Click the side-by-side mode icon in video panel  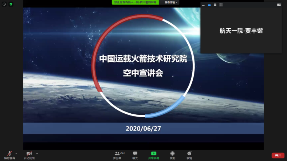tap(279, 5)
